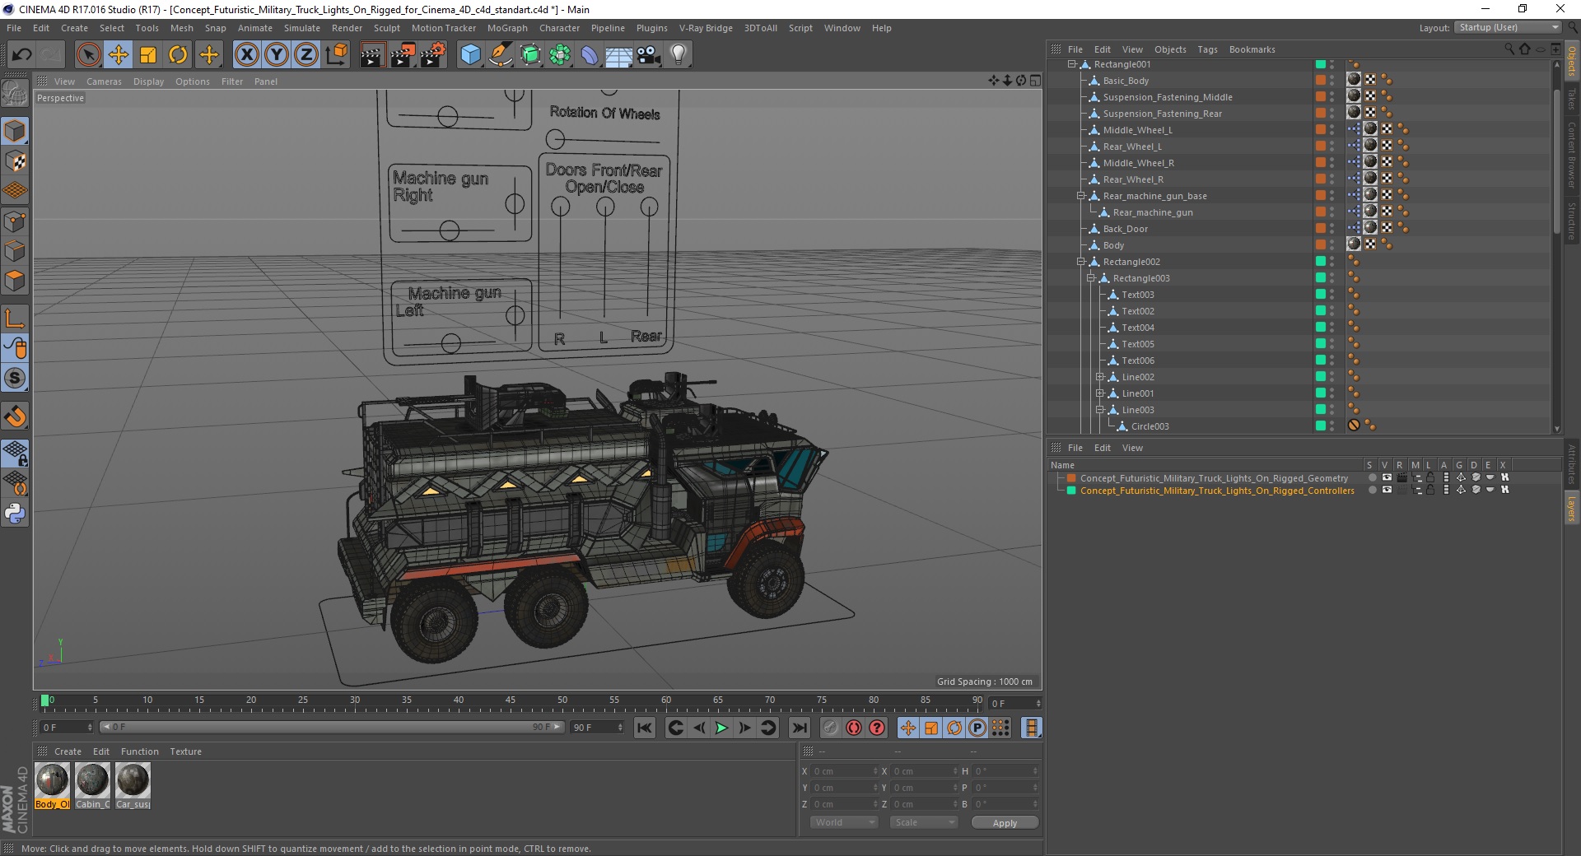Screen dimensions: 1581x856
Task: Enable snapping magnet icon
Action: point(15,416)
